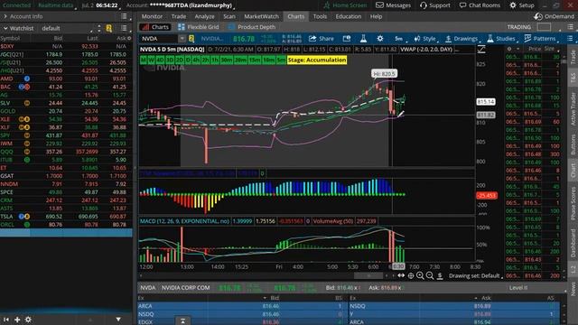Click the watchlist yellow link icon
This screenshot has width=578, height=325.
point(109,28)
